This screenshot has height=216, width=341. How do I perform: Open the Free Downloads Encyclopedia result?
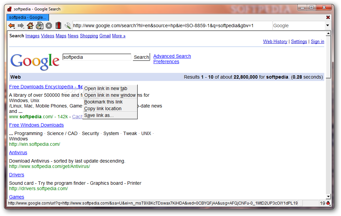(46, 87)
